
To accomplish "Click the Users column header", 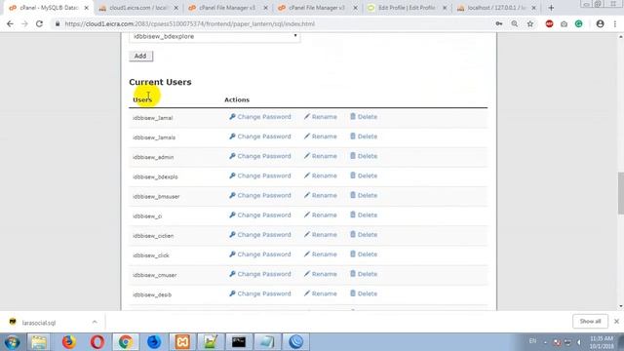I will [x=142, y=99].
